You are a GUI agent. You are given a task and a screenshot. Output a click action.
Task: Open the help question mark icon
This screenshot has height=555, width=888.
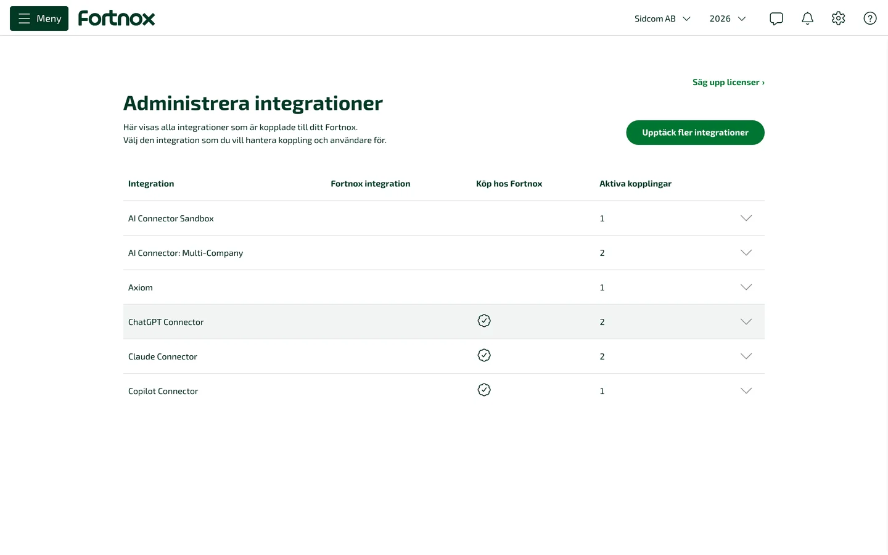(870, 18)
